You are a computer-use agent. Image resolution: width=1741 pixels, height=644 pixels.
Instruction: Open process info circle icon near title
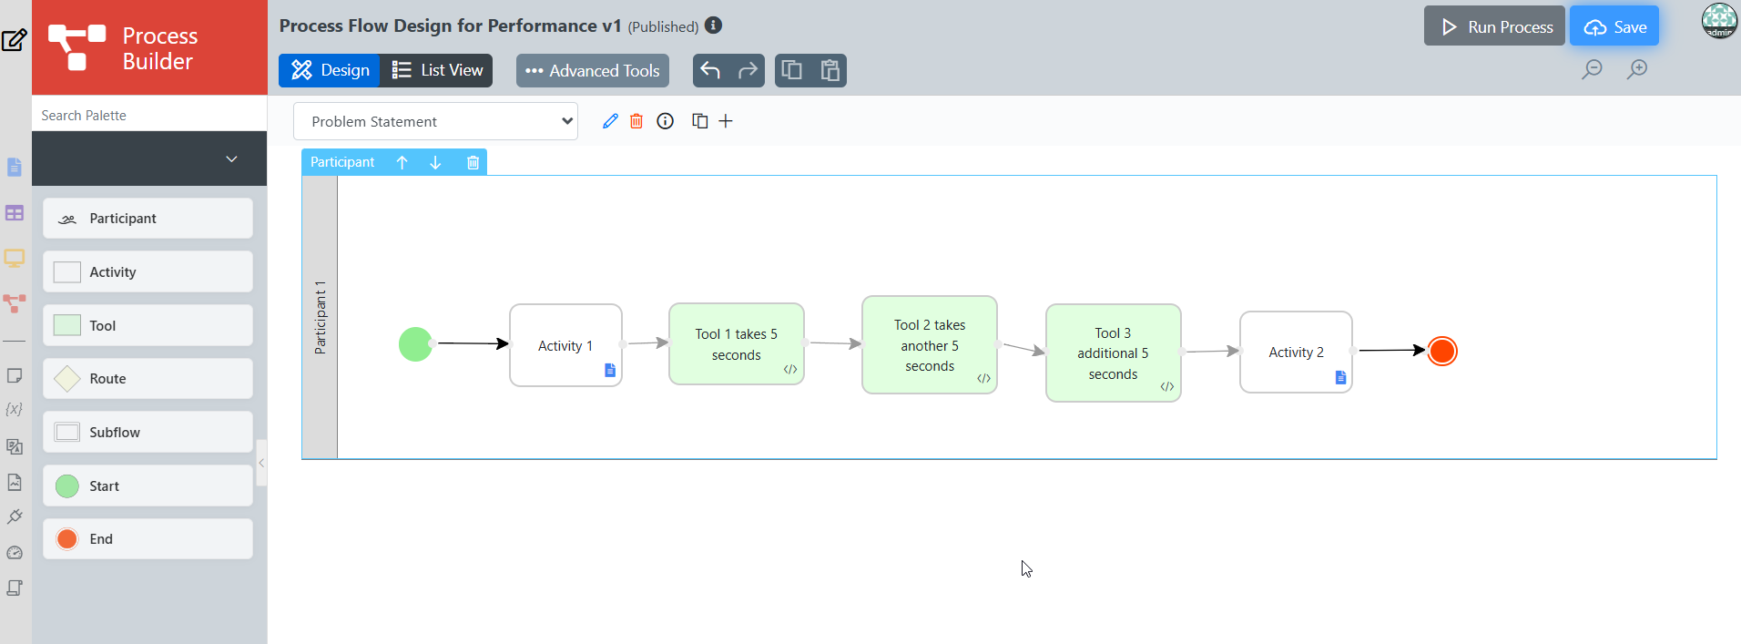point(714,26)
